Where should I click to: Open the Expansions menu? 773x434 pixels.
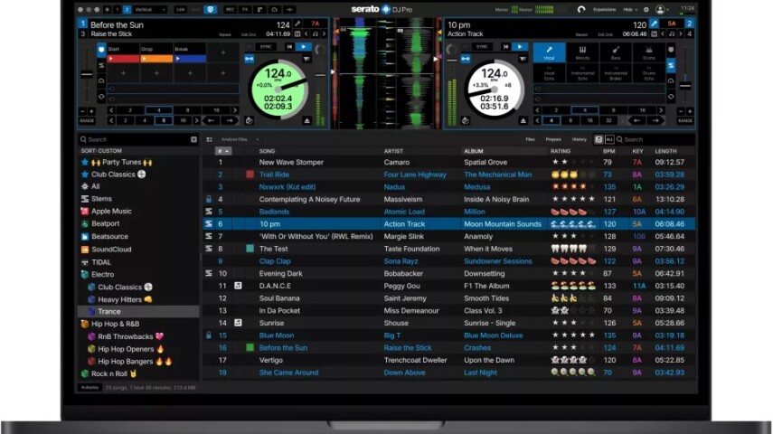pyautogui.click(x=605, y=9)
